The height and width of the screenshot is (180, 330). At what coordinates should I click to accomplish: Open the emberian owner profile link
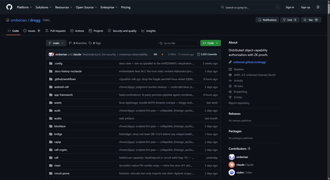19,20
